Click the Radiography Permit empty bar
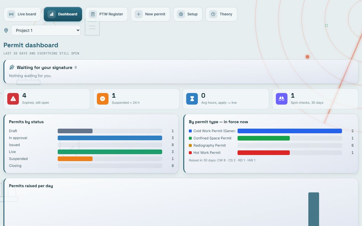The height and width of the screenshot is (226, 362). (290, 146)
